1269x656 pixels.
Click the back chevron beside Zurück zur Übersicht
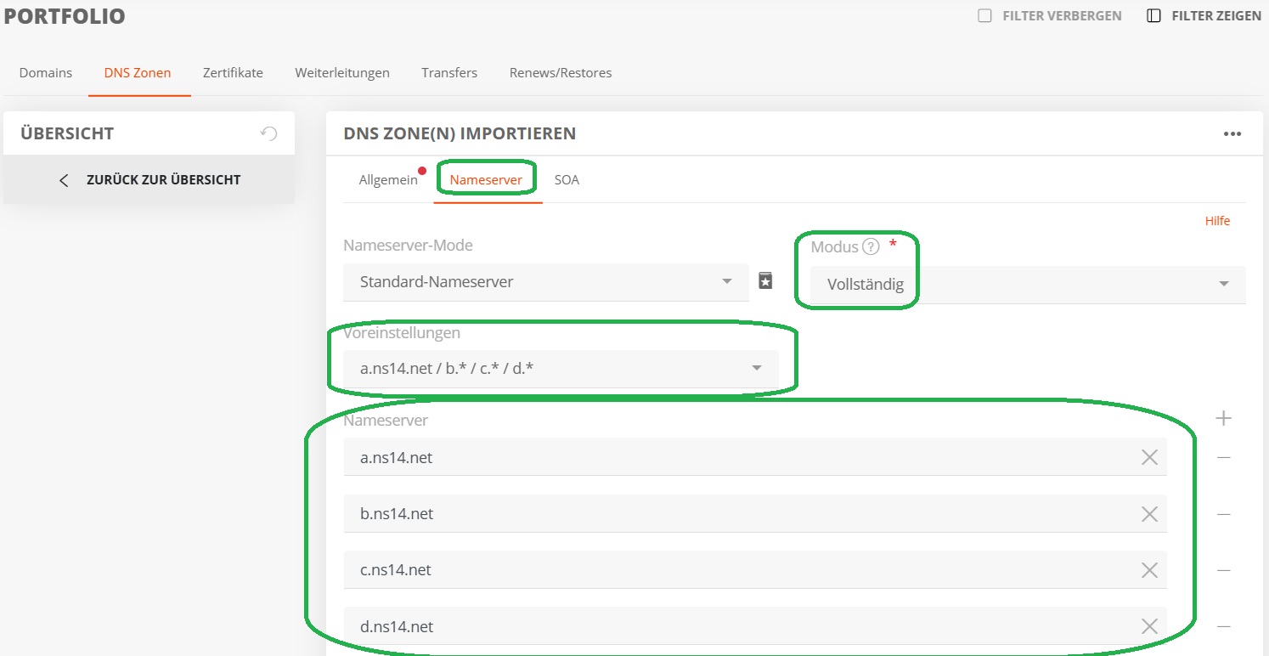coord(64,180)
